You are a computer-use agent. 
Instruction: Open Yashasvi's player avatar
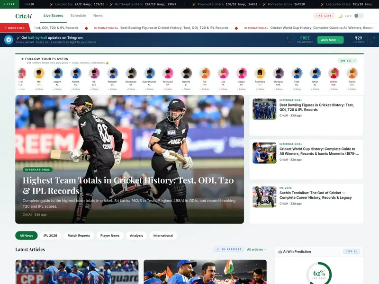[x=168, y=73]
